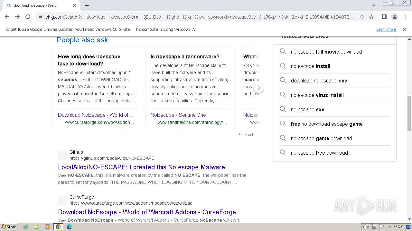412x231 pixels.
Task: Click the magnifier icon beside 'no escape.exe'
Action: [x=283, y=109]
